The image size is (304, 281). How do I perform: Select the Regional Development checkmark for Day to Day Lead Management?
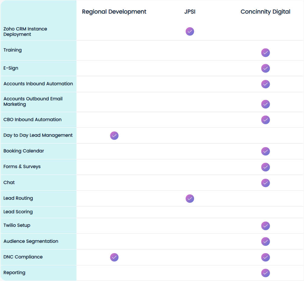tap(114, 136)
